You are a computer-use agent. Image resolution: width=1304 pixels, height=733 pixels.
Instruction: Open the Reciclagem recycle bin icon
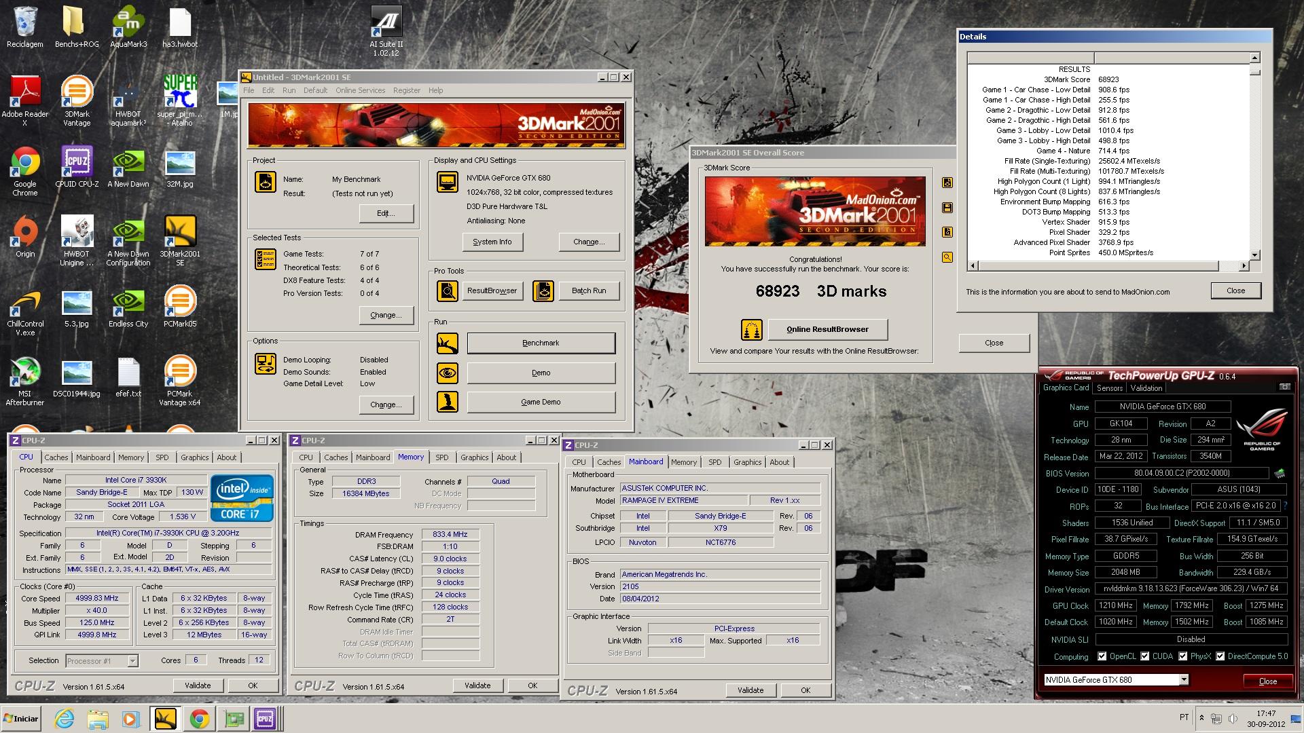pos(25,27)
